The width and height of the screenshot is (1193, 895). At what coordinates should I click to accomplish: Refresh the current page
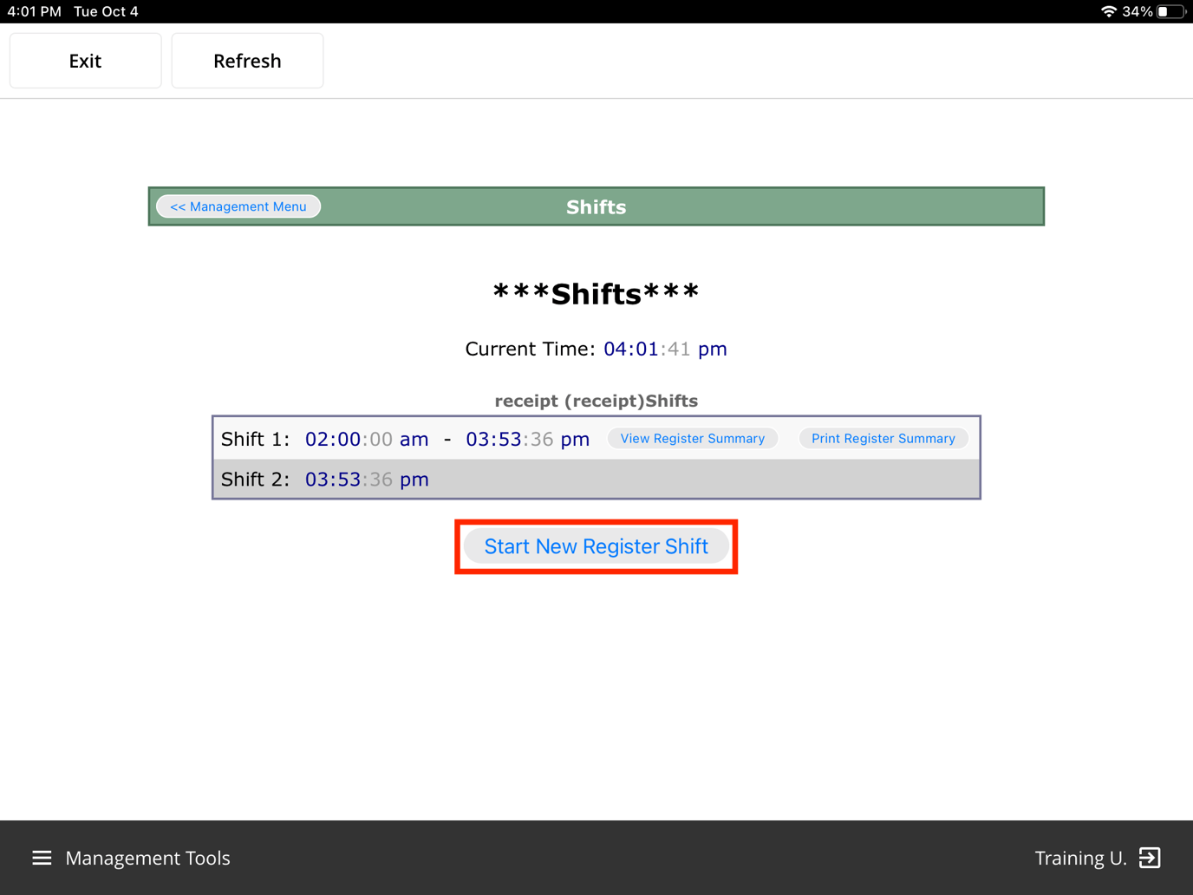(247, 60)
